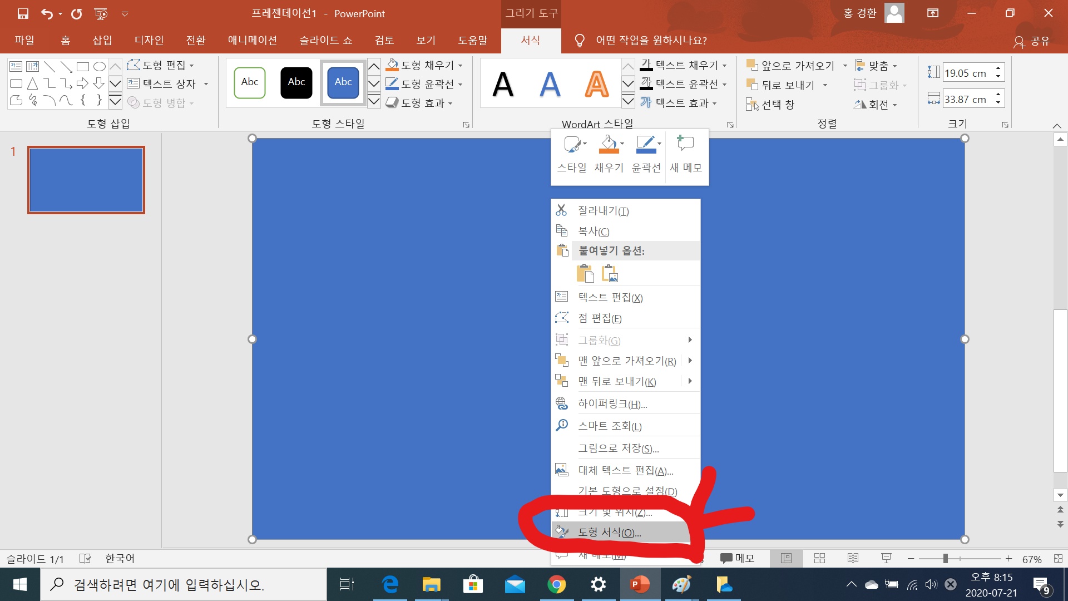Select the line shape in shape gallery

point(50,67)
